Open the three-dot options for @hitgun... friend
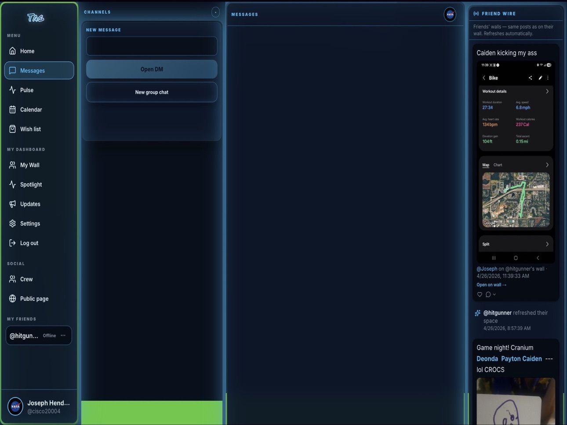This screenshot has height=425, width=567. pos(63,335)
